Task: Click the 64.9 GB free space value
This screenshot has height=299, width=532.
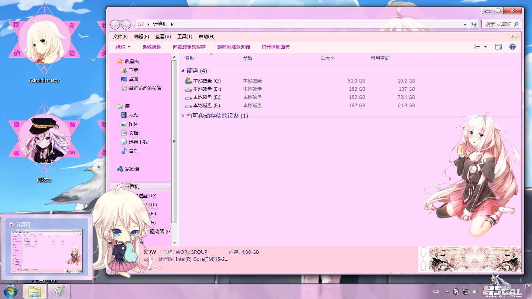Action: point(406,106)
